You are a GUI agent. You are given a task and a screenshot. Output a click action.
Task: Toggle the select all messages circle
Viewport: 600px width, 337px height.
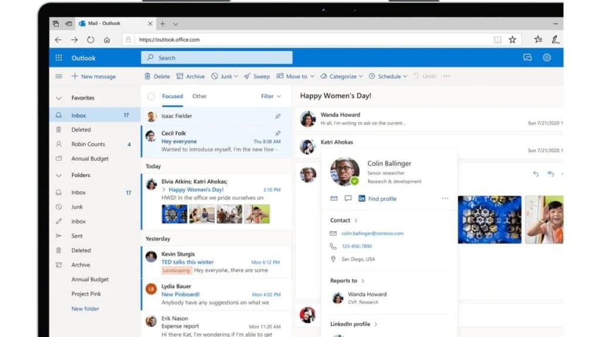point(151,97)
